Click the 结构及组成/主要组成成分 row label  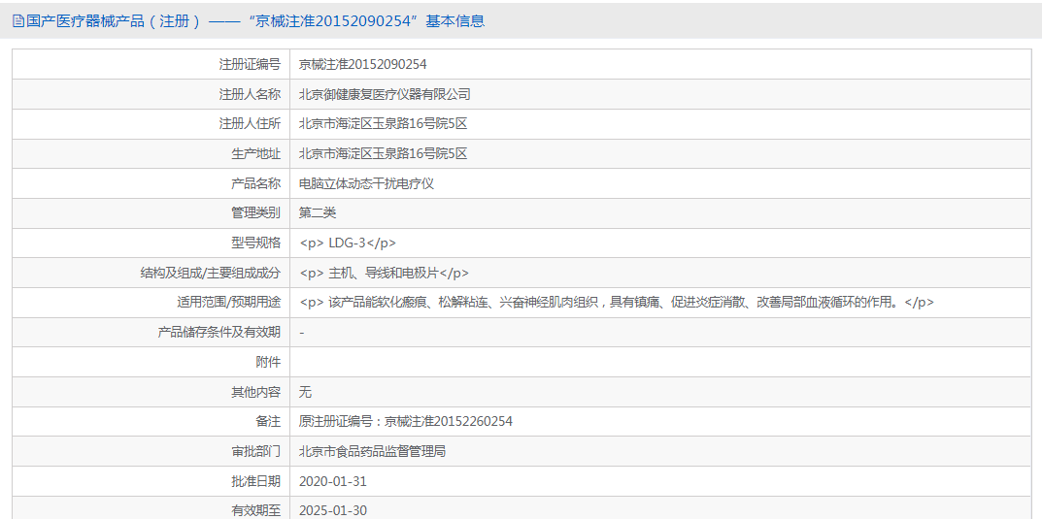211,274
